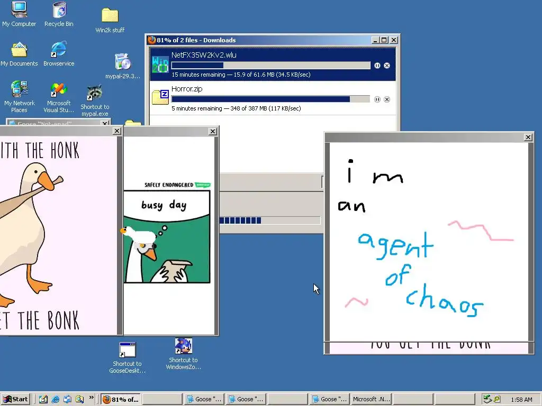This screenshot has width=542, height=406.
Task: Click the '81% of 2 files - Downloads' title
Action: [196, 40]
